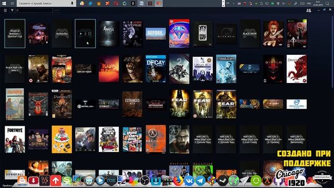Open the Before game banner
This screenshot has width=334, height=188.
coord(156,33)
